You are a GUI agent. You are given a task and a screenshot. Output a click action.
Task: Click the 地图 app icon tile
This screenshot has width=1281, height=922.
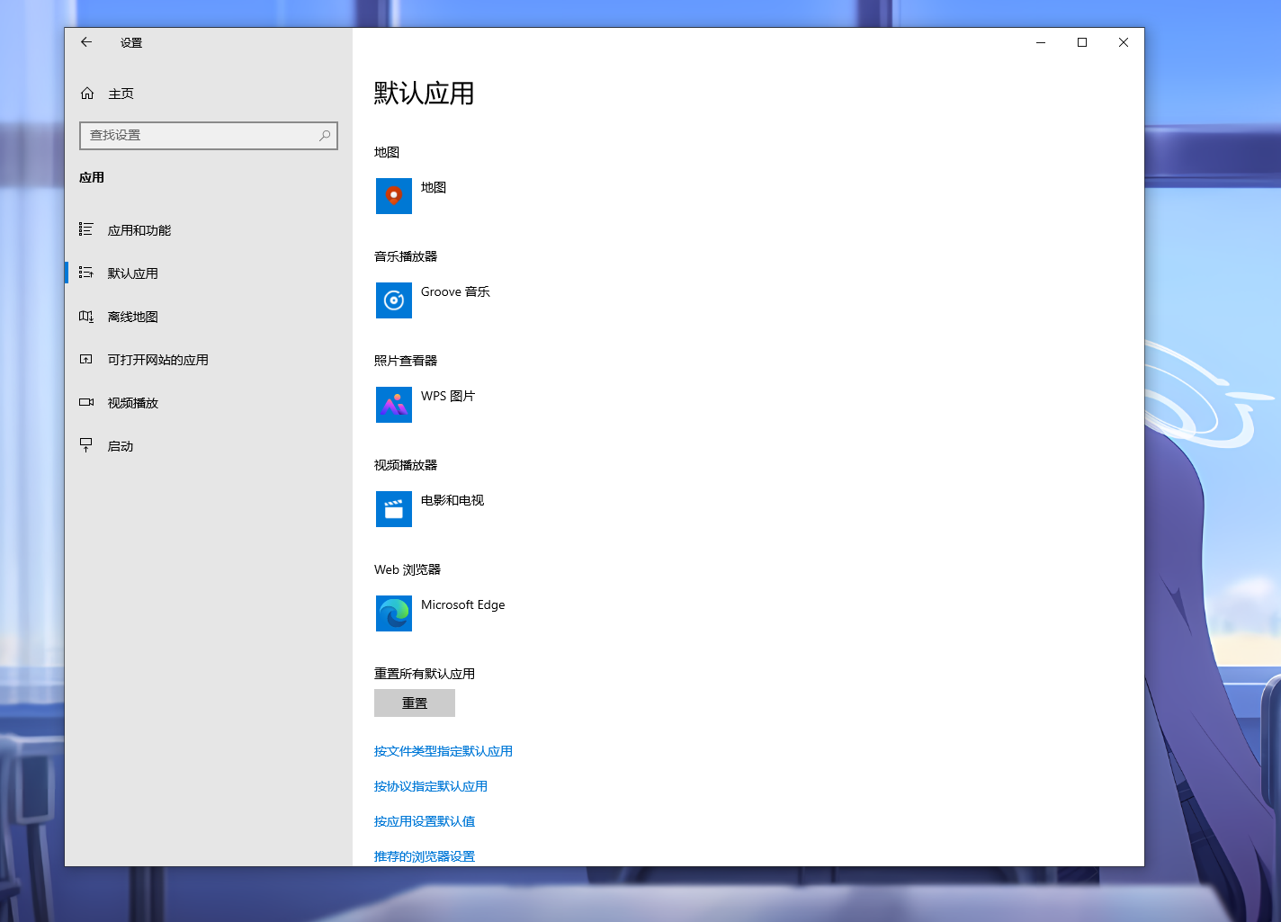394,196
